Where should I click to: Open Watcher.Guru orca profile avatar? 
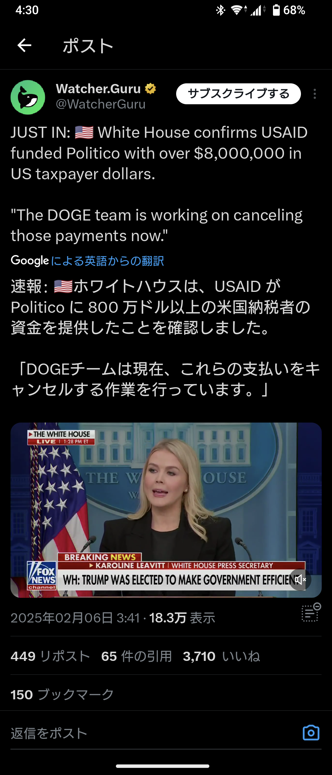pyautogui.click(x=28, y=97)
